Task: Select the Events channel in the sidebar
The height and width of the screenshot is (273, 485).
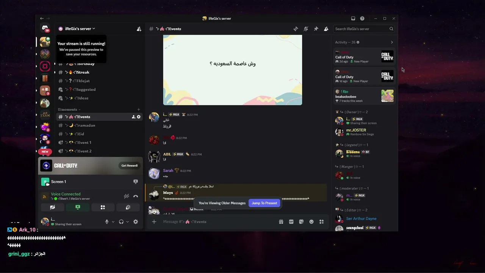Action: click(99, 117)
